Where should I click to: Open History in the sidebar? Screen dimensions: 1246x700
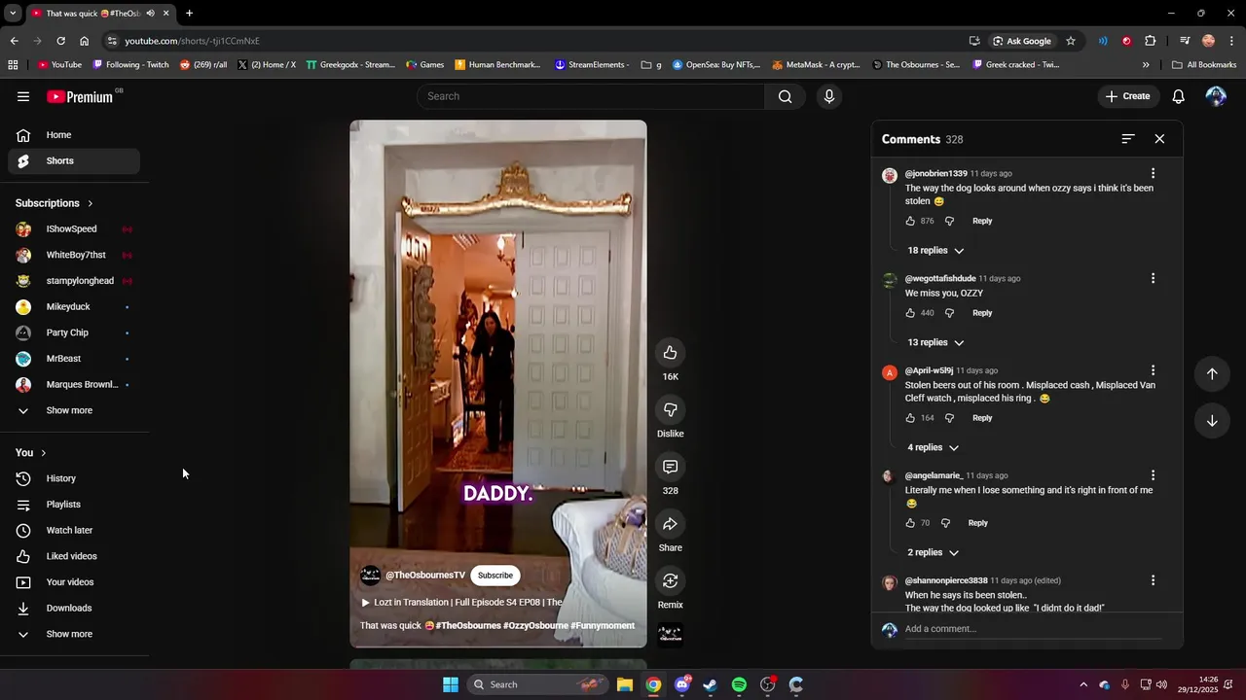(x=74, y=478)
